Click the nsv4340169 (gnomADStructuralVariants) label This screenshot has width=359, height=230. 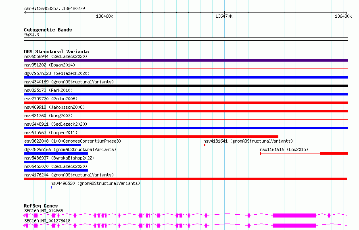(x=69, y=82)
